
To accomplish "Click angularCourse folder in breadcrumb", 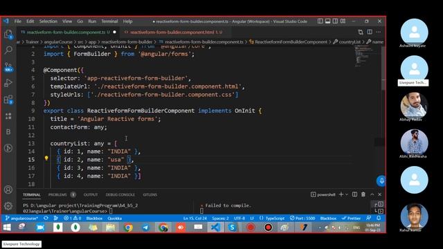I will pos(58,41).
